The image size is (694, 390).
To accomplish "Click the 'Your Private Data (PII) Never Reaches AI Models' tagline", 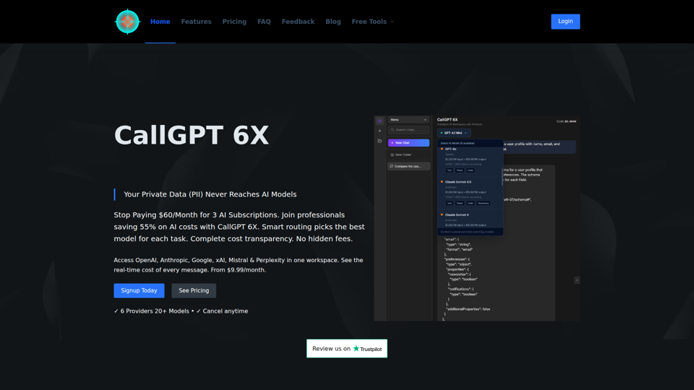I will [x=210, y=194].
